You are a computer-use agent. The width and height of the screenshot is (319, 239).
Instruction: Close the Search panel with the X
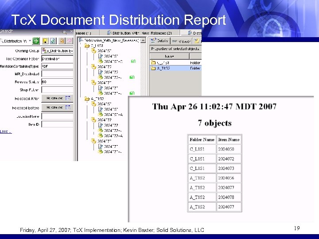[x=71, y=31]
